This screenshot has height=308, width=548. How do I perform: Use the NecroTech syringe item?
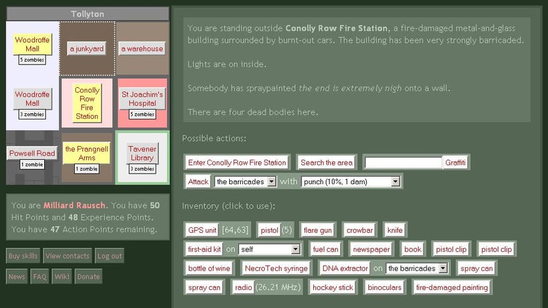276,268
